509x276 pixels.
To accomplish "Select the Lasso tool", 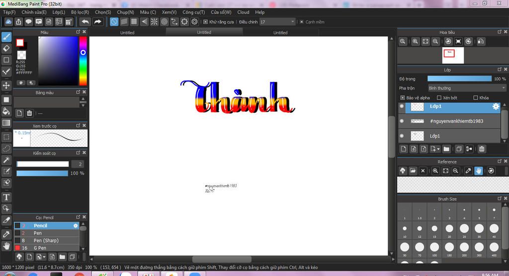I will (x=6, y=148).
